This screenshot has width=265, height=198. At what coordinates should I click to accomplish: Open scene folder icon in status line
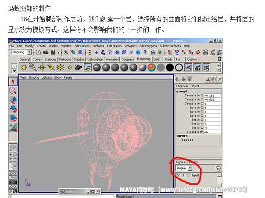tap(46, 52)
